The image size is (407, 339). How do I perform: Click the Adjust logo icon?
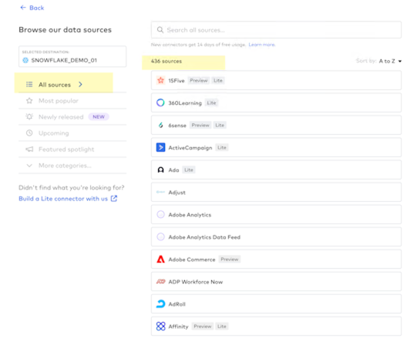click(160, 192)
